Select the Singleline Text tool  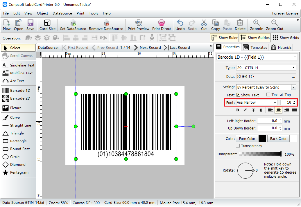pos(18,65)
